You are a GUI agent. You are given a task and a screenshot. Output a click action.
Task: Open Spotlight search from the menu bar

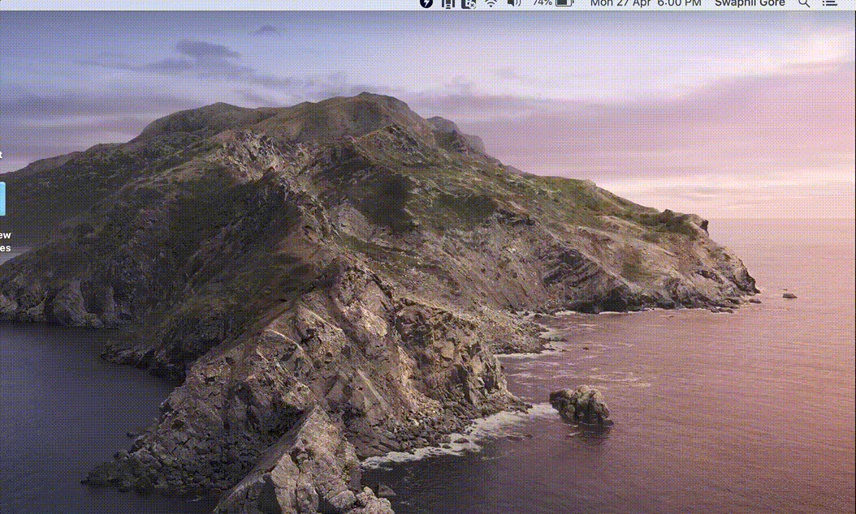[x=804, y=4]
